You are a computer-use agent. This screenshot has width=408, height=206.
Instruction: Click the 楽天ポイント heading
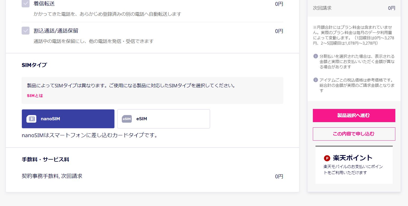tap(353, 158)
